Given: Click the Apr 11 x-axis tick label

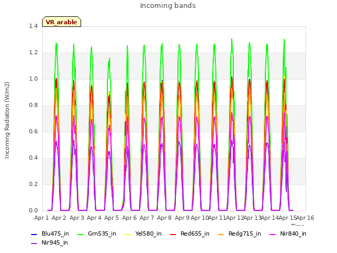Looking at the screenshot, I should tap(217, 218).
